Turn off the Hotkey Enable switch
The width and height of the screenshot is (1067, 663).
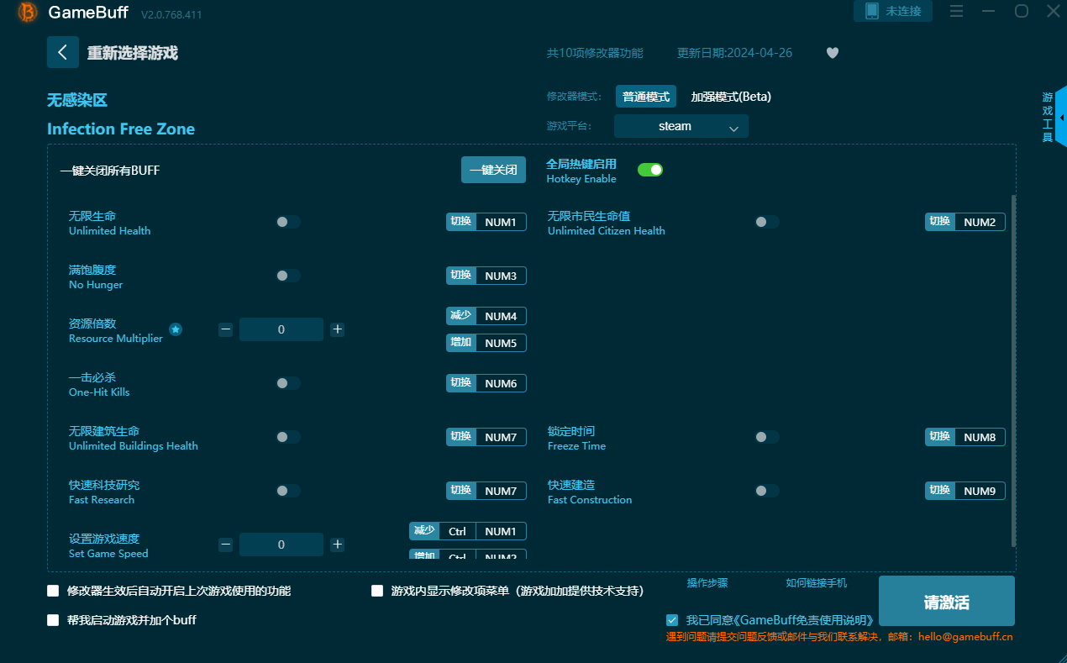coord(650,170)
